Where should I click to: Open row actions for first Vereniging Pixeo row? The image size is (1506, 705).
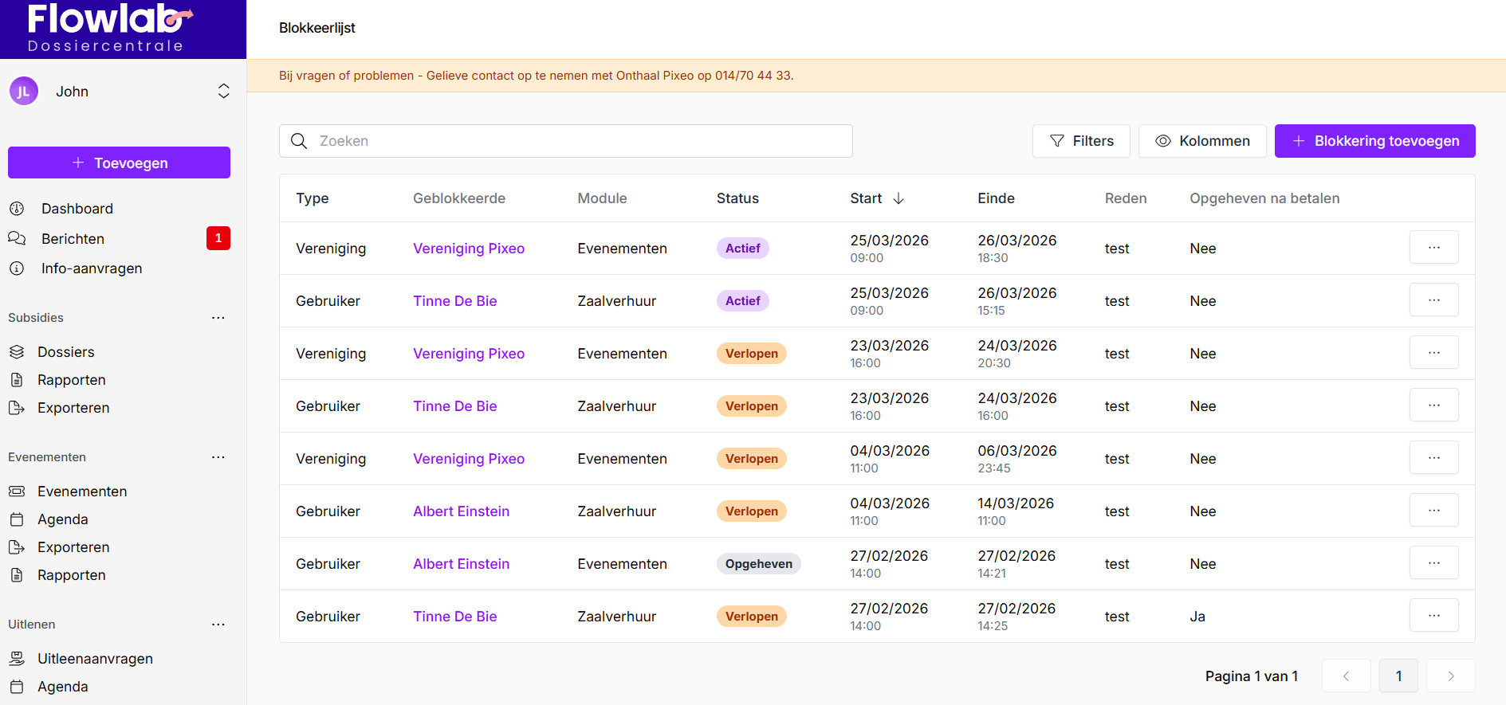tap(1433, 248)
